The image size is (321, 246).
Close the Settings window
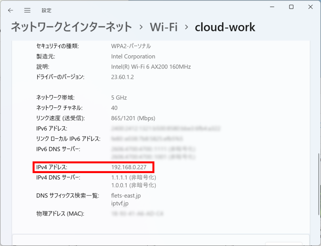click(x=310, y=7)
